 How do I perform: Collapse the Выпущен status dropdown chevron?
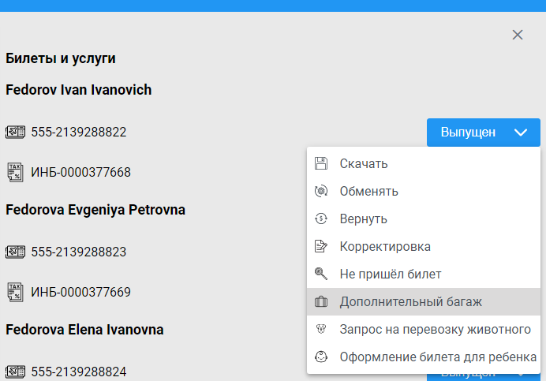point(521,133)
